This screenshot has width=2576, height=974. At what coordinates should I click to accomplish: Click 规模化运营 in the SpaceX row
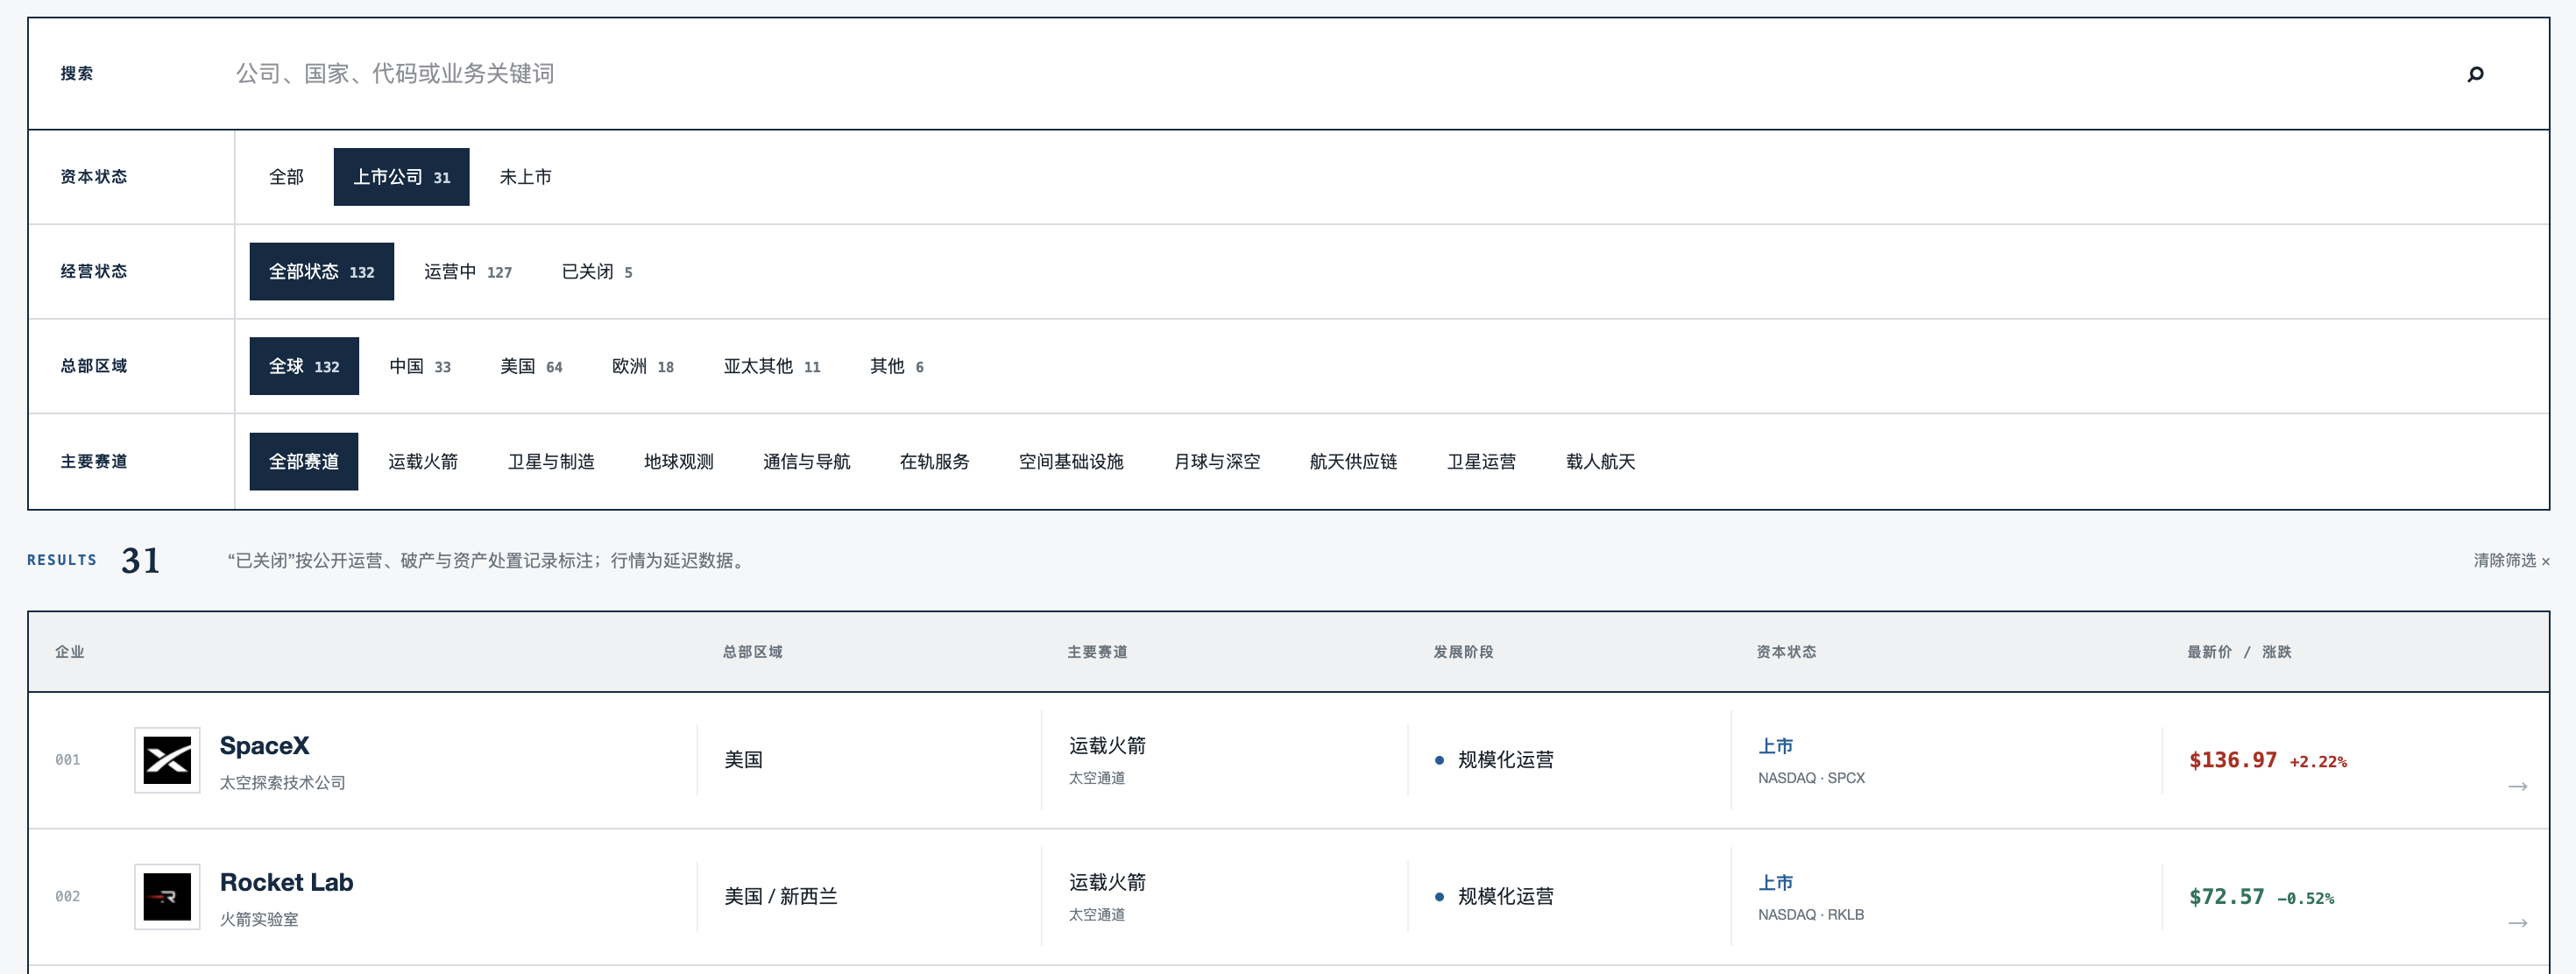[1505, 760]
